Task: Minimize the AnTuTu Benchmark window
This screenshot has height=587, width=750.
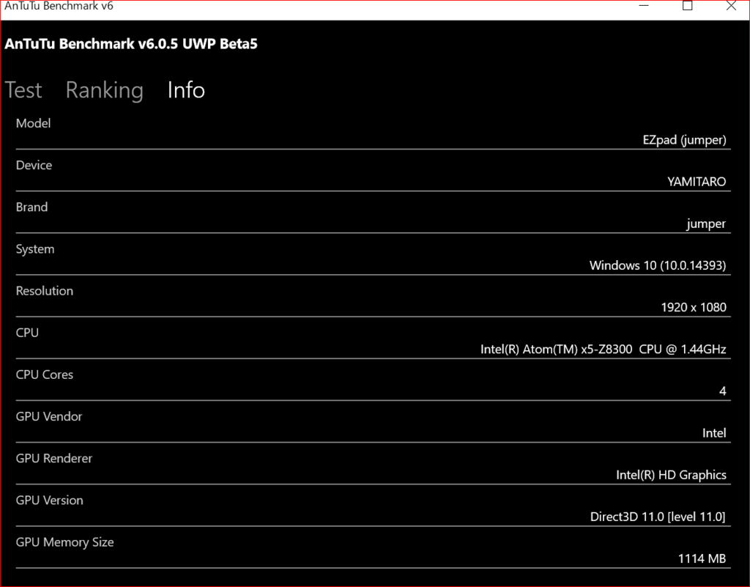Action: pos(644,6)
